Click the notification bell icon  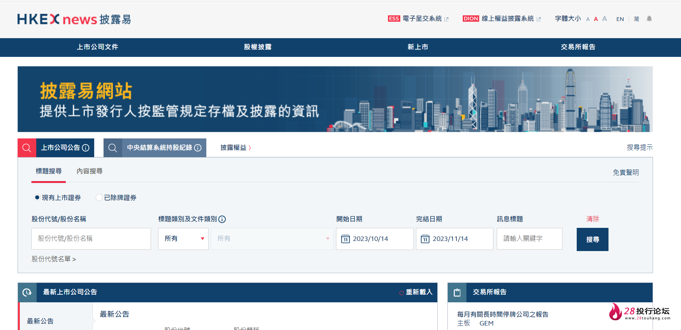pyautogui.click(x=649, y=19)
